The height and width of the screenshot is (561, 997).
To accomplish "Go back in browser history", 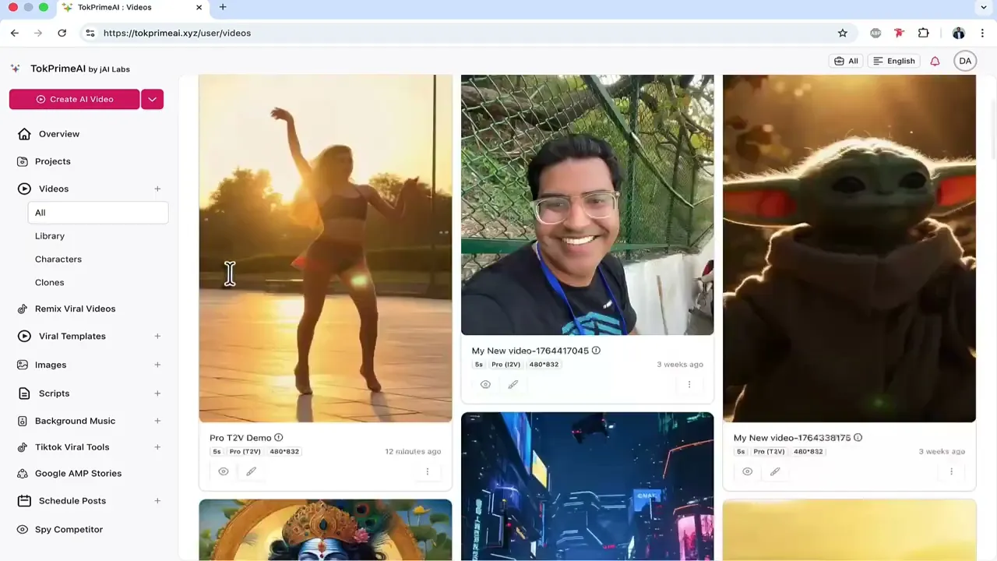I will pos(15,33).
